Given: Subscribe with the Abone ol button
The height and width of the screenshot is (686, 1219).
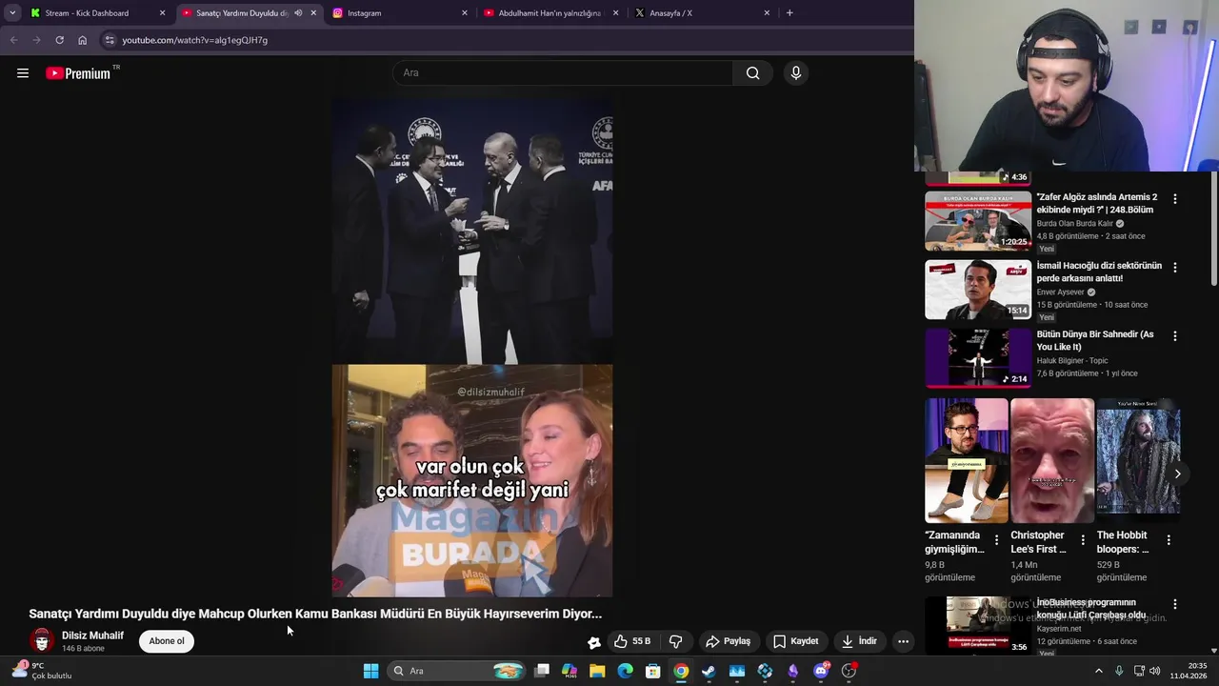Looking at the screenshot, I should (167, 641).
